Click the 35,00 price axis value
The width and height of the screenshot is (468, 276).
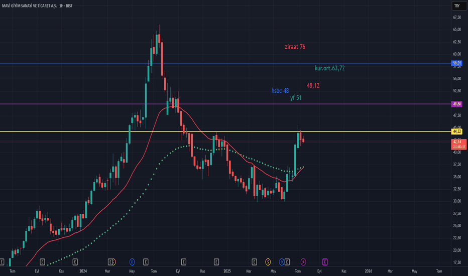457,177
